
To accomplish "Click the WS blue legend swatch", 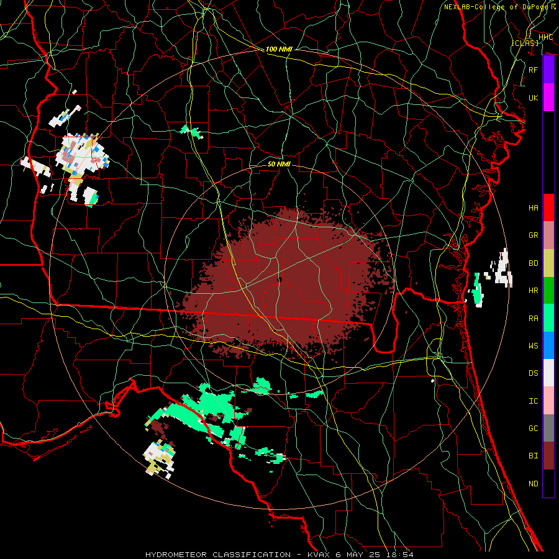I will [548, 345].
